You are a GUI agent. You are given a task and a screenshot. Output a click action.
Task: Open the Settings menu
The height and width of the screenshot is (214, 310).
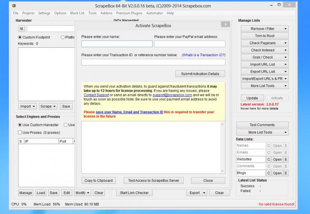44,13
